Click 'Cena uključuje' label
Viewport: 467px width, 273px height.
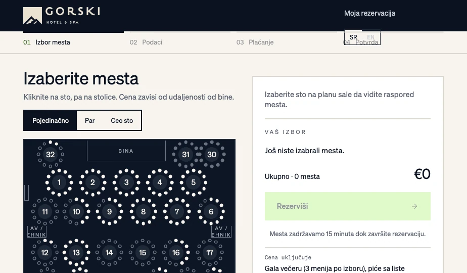pos(288,257)
